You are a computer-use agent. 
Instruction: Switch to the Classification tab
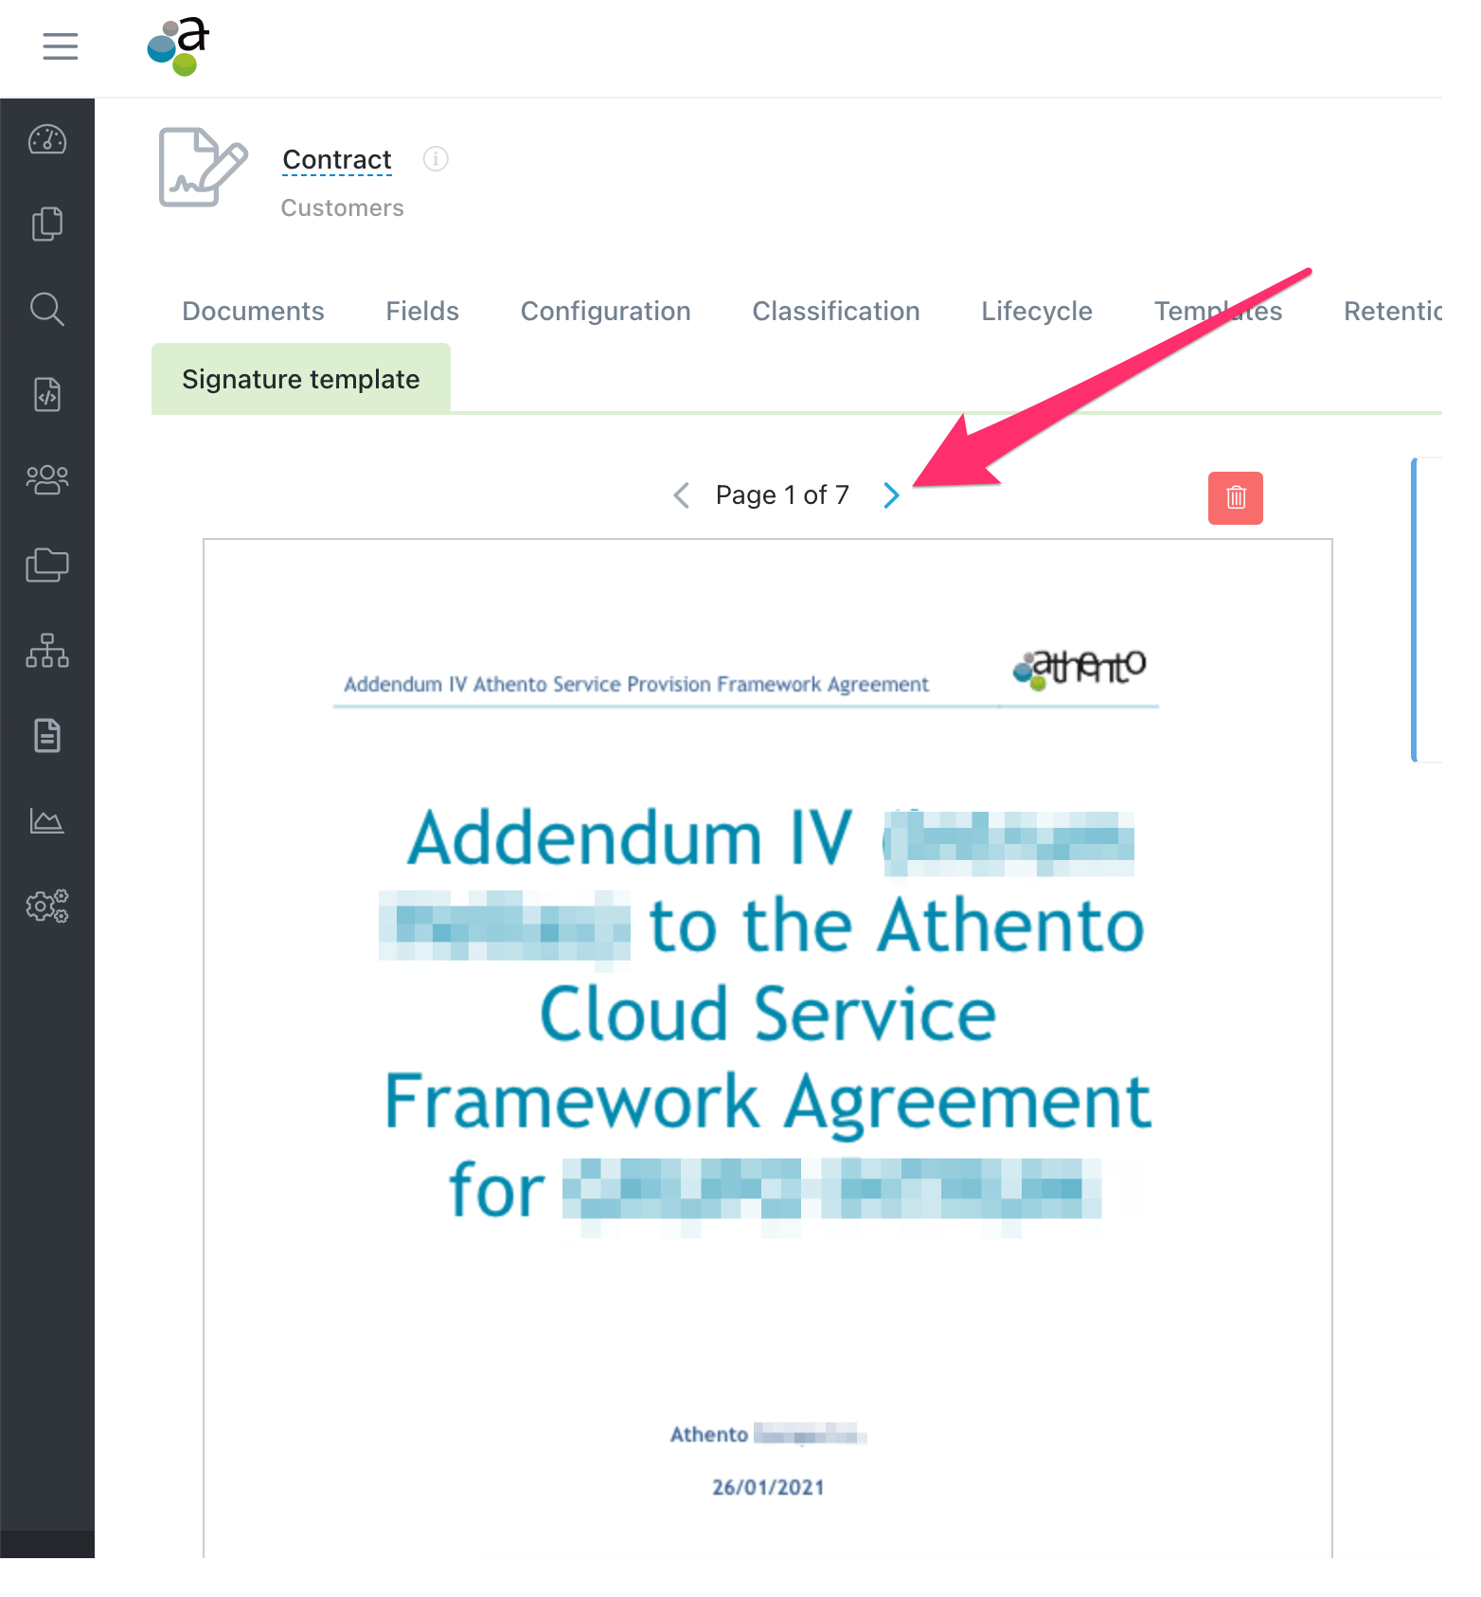point(836,311)
